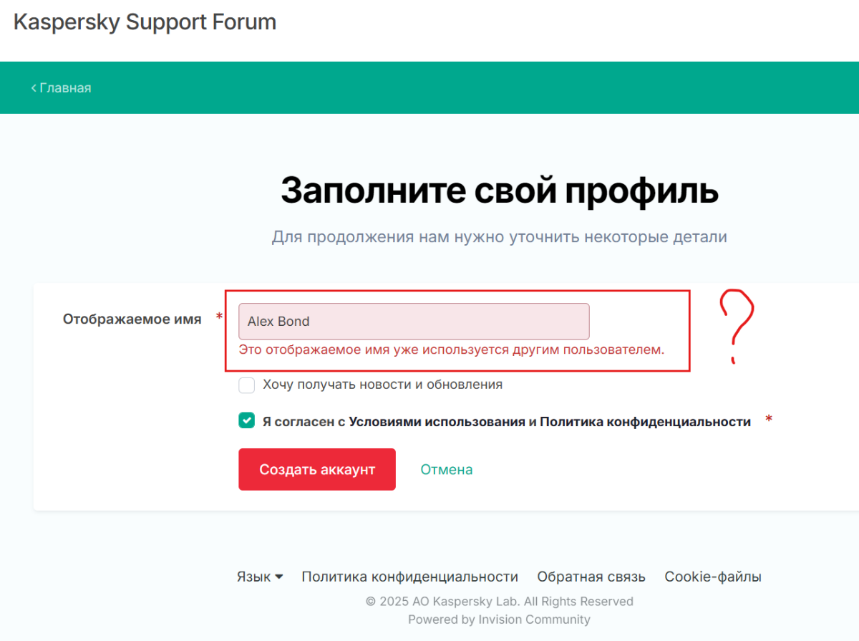Open the Обратная связь footer link
859x641 pixels.
[591, 577]
